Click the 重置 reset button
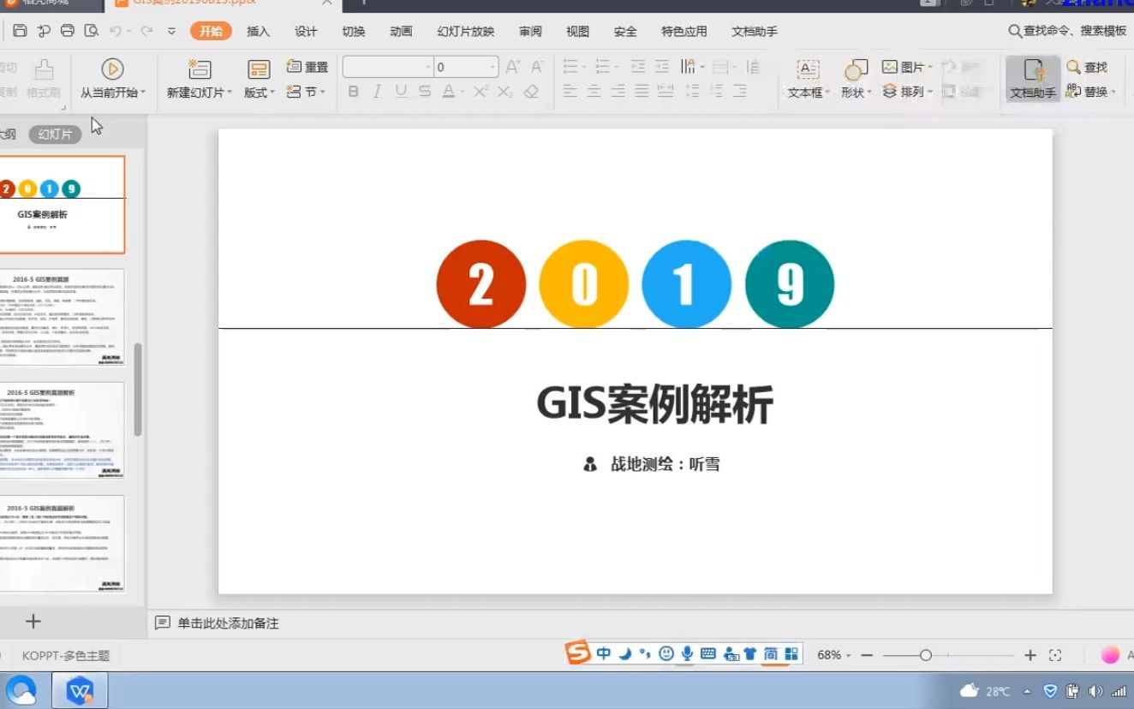Viewport: 1134px width, 709px height. click(307, 67)
